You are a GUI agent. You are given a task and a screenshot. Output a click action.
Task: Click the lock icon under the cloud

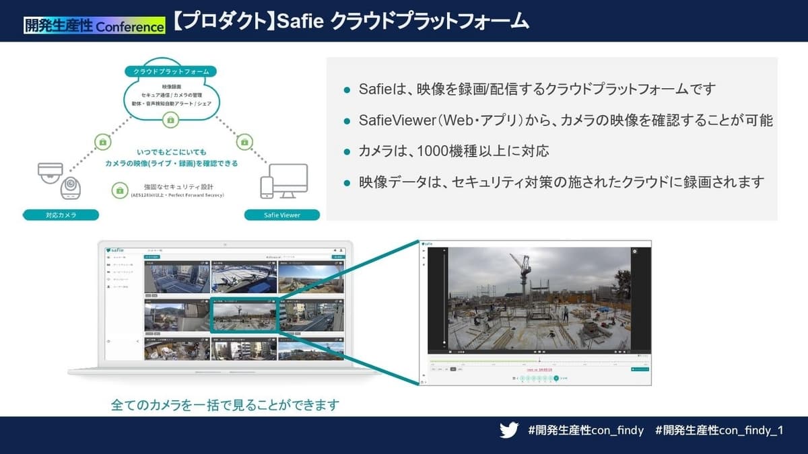pyautogui.click(x=170, y=120)
